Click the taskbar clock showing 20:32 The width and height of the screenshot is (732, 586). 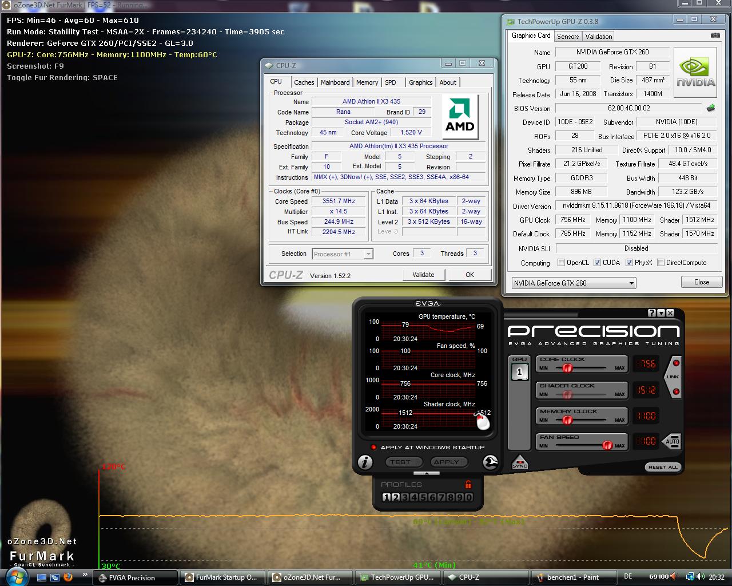(x=716, y=577)
